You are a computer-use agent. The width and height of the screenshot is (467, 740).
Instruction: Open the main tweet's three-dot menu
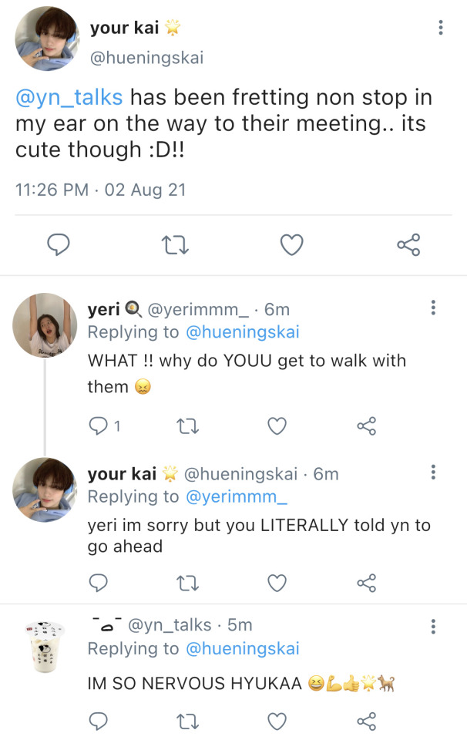point(440,28)
